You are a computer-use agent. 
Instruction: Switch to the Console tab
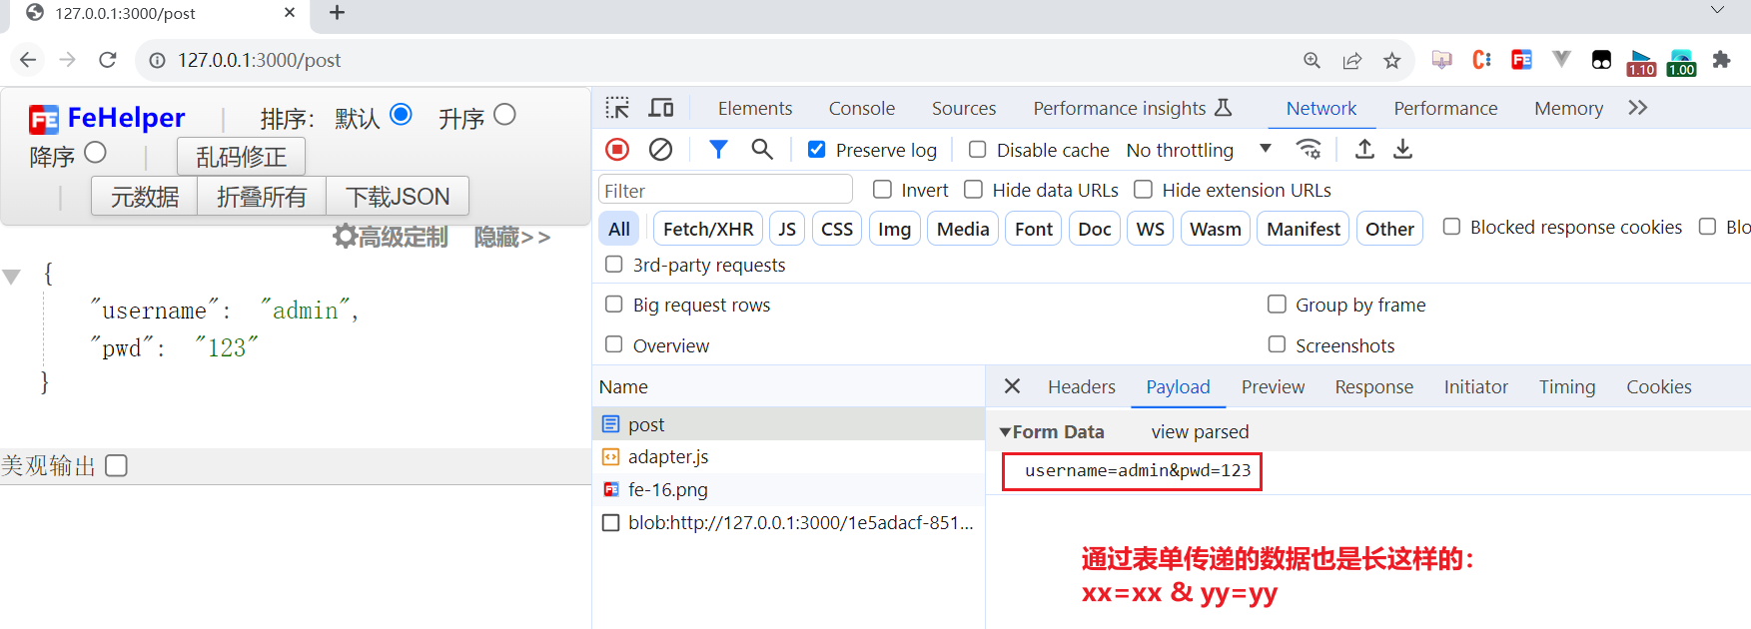point(861,108)
